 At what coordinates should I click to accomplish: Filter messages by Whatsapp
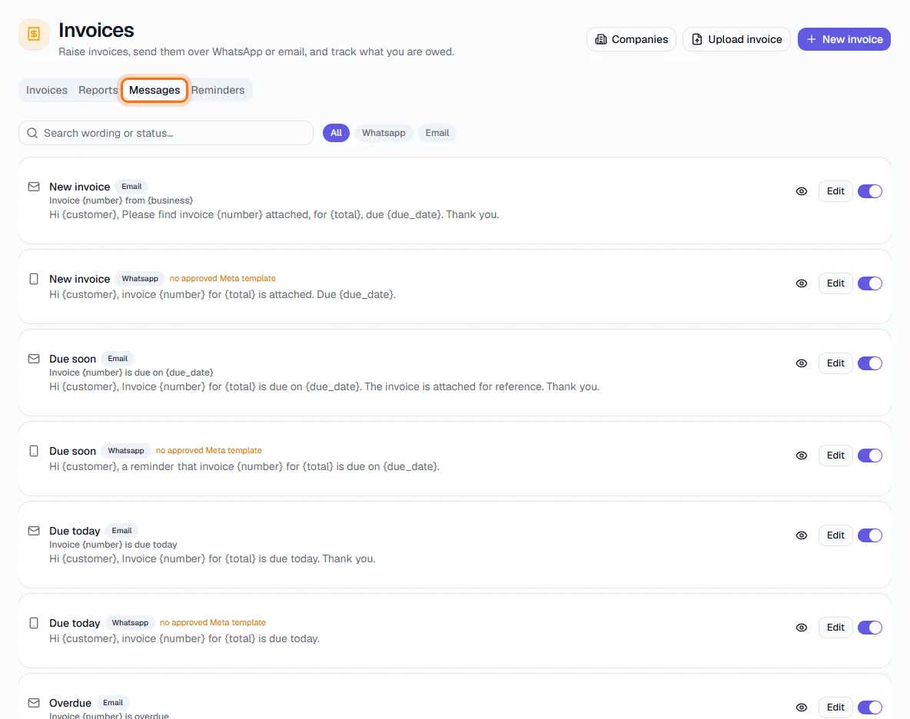pyautogui.click(x=384, y=133)
